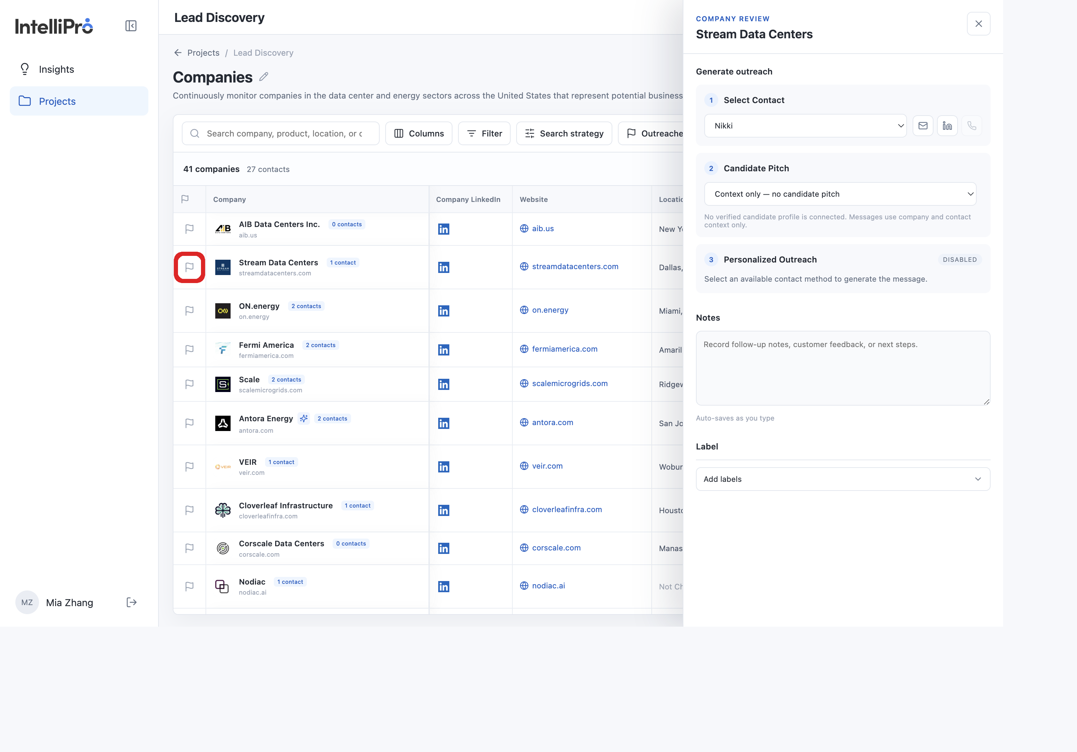This screenshot has width=1077, height=752.
Task: Open the Add labels dropdown
Action: coord(843,479)
